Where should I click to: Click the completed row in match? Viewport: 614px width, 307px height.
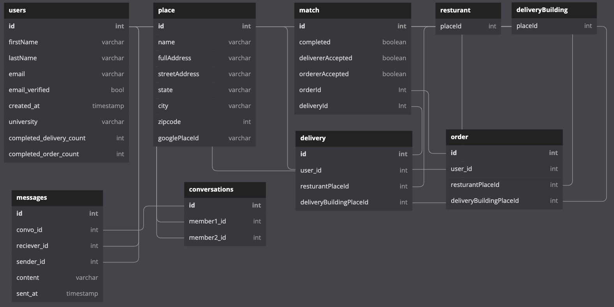[x=353, y=42]
